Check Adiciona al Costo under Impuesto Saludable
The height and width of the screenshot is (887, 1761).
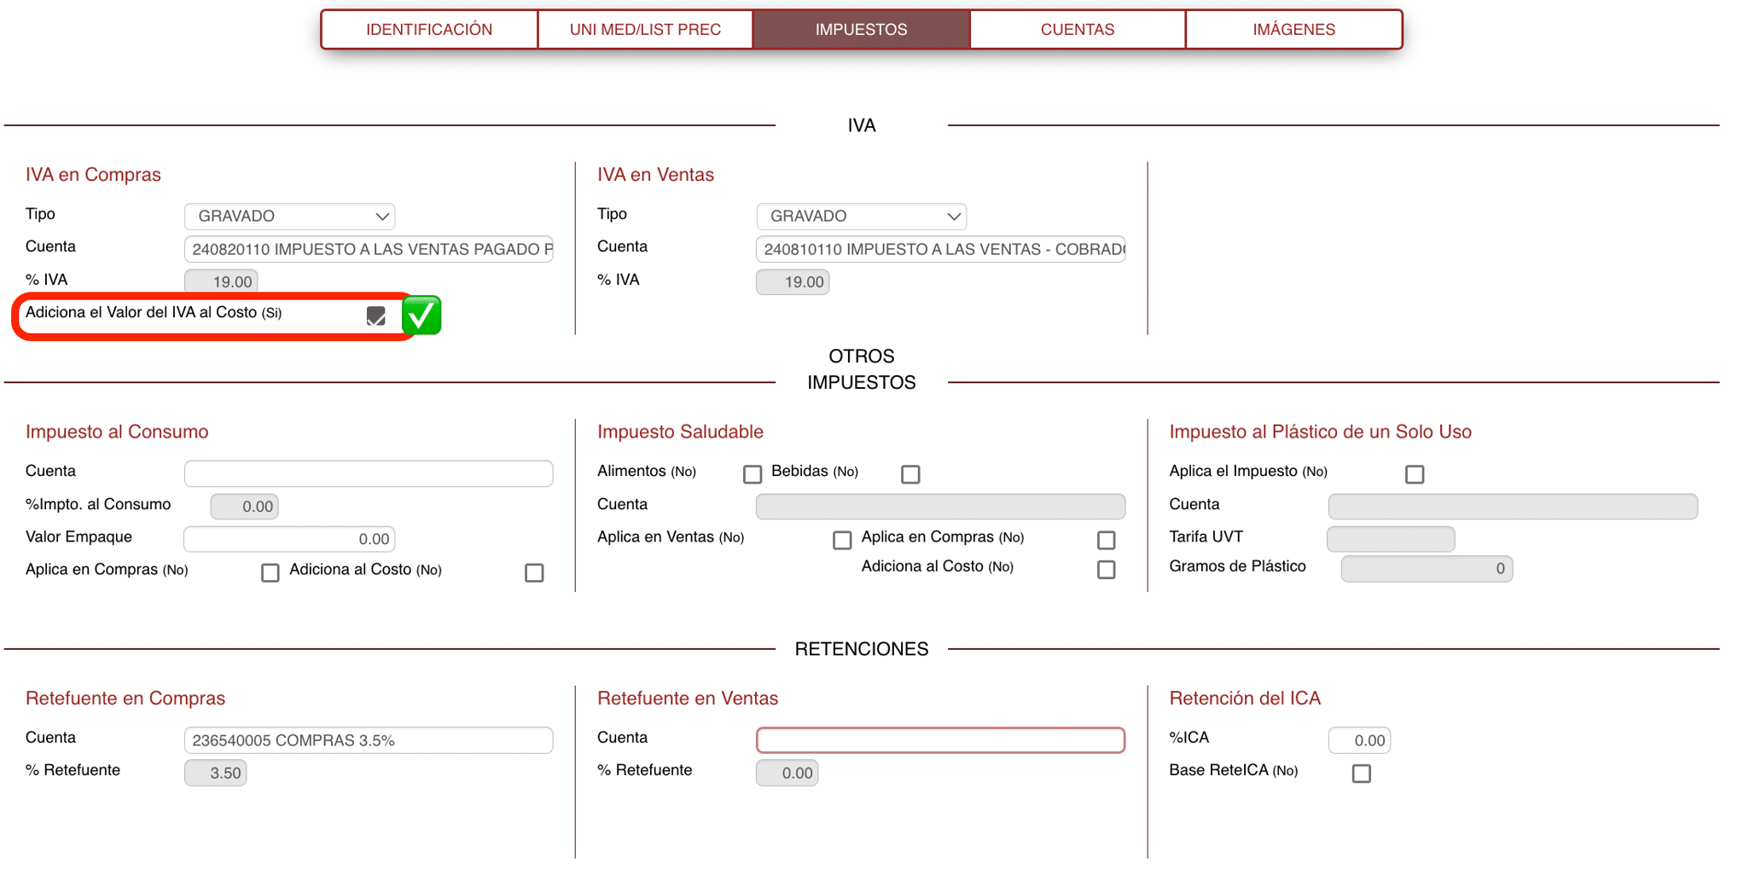pyautogui.click(x=1106, y=570)
